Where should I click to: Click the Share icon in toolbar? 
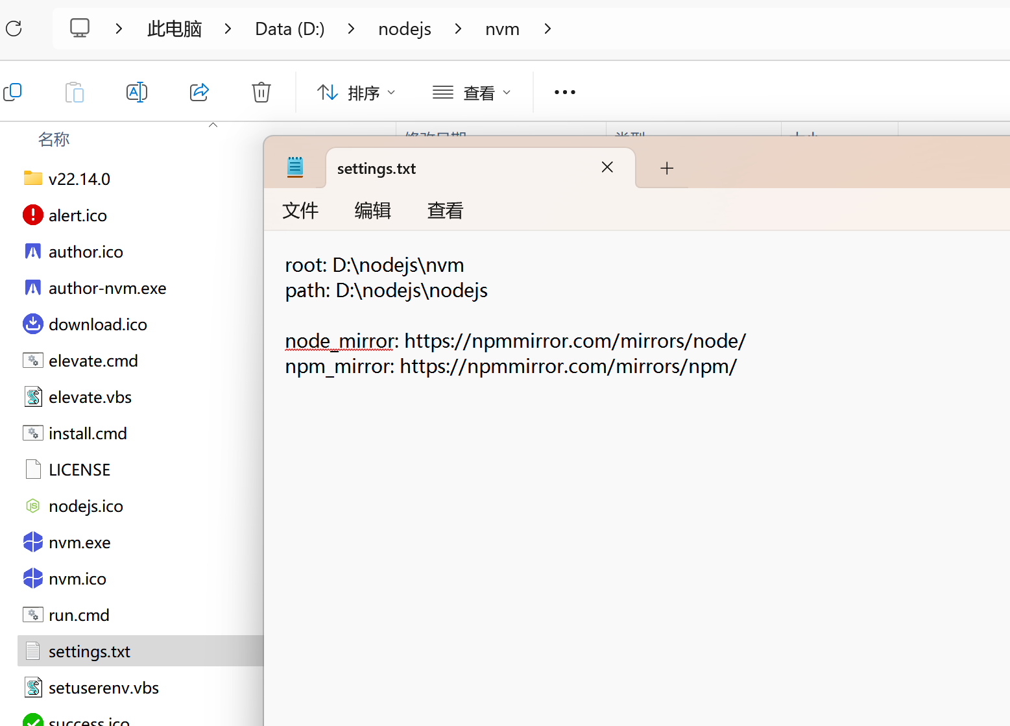click(199, 92)
